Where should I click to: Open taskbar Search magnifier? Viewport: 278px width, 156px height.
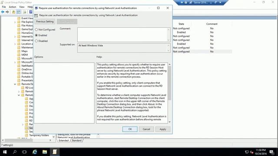pyautogui.click(x=15, y=152)
